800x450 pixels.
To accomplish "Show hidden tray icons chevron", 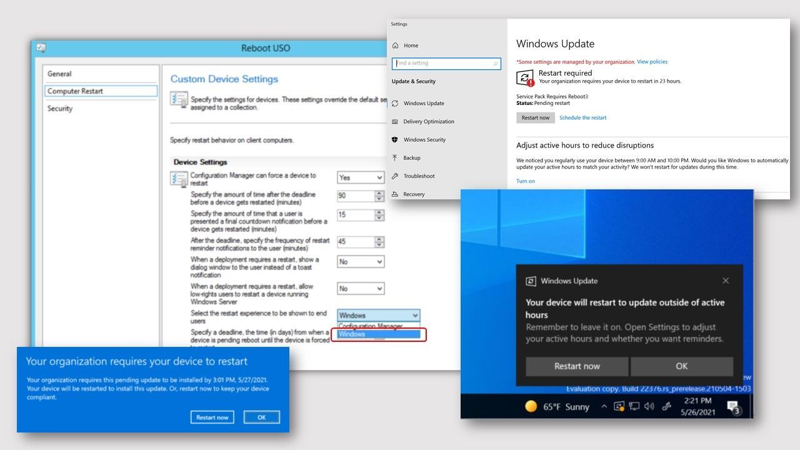I will 604,407.
